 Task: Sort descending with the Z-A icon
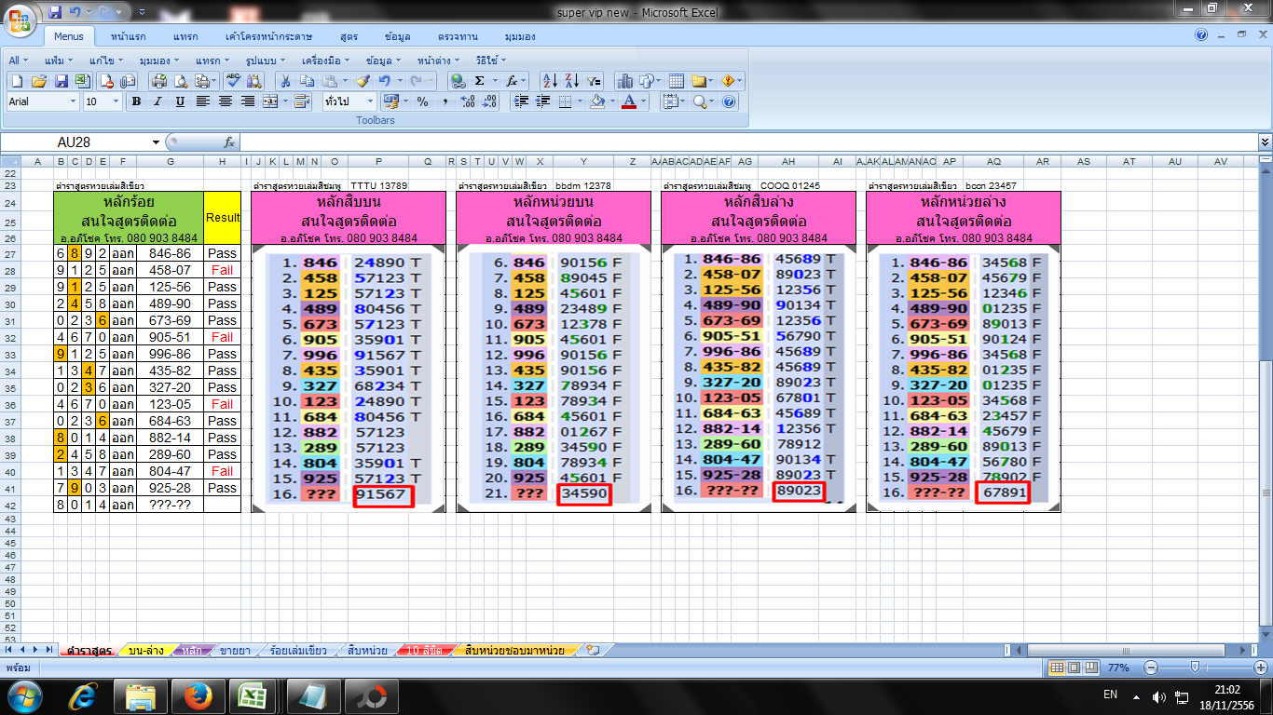pyautogui.click(x=572, y=81)
